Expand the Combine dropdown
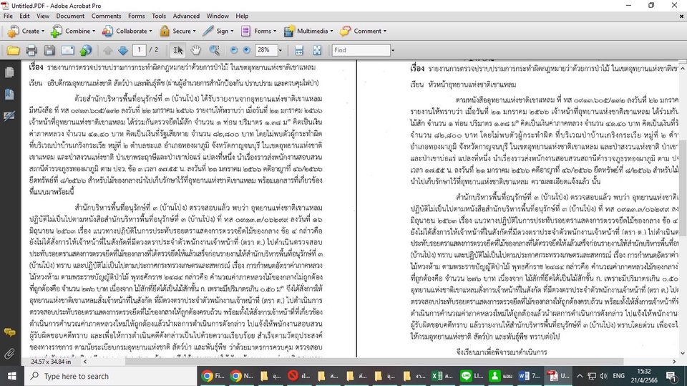687x386 pixels. point(94,31)
